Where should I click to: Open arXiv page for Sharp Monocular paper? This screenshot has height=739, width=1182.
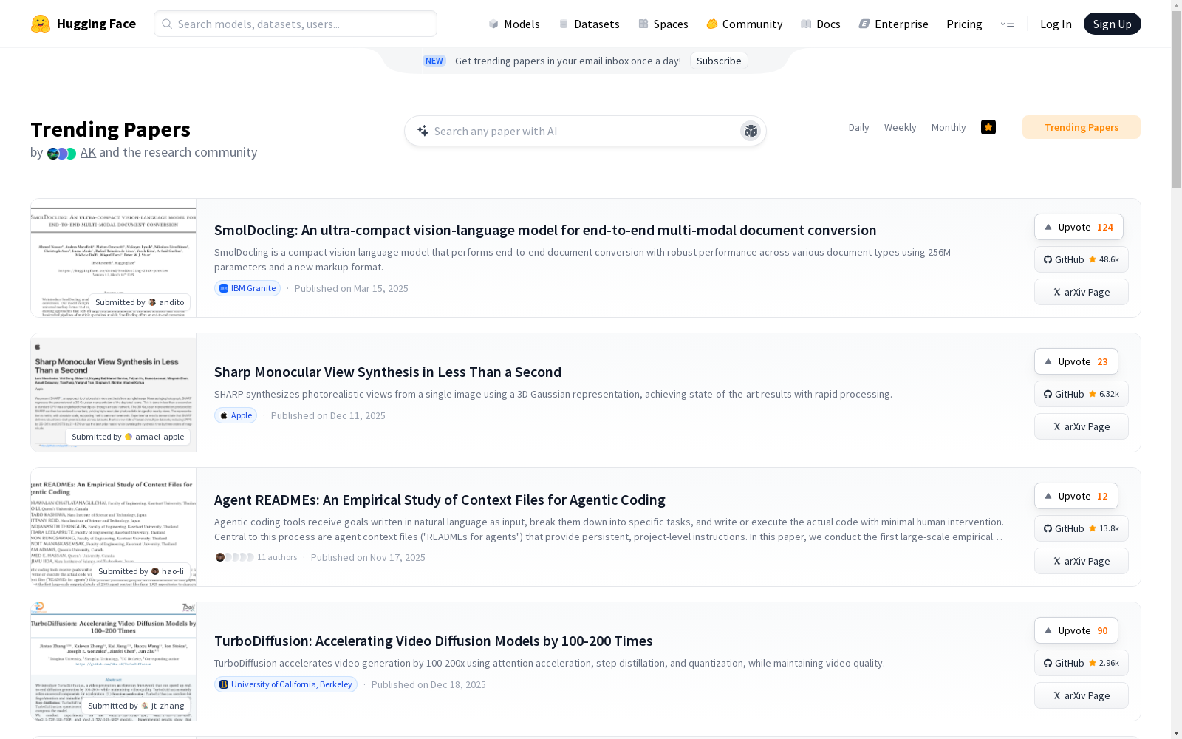tap(1082, 426)
